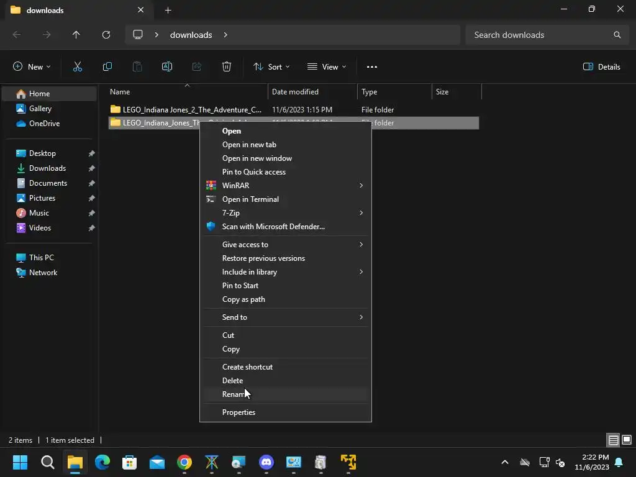Viewport: 636px width, 477px height.
Task: Open Home in navigation pane
Action: click(x=50, y=94)
